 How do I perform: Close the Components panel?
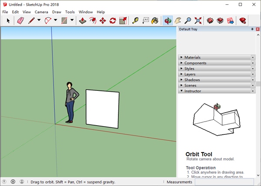coord(253,63)
